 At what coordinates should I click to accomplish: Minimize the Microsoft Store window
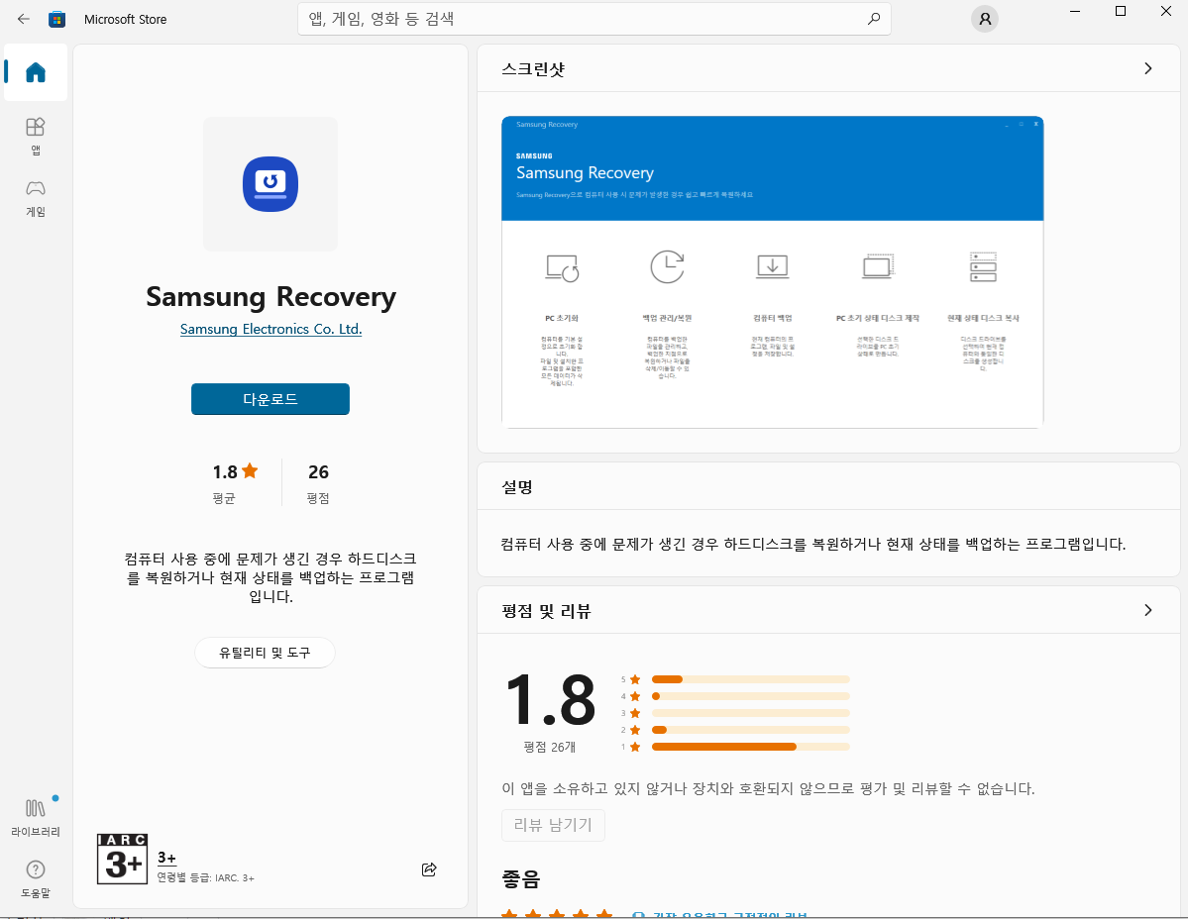point(1075,11)
